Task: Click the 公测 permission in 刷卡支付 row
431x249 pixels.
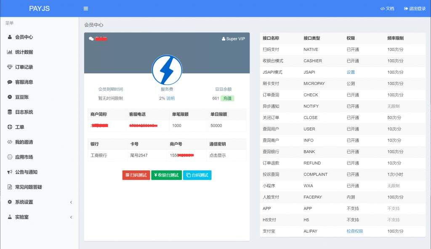Action: [x=351, y=84]
